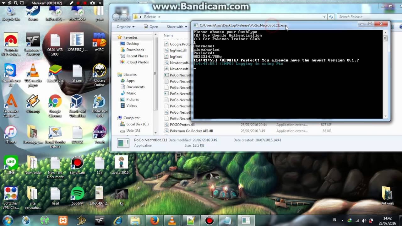Select the BlueStacks desktop icon
This screenshot has width=402, height=226.
tap(55, 73)
